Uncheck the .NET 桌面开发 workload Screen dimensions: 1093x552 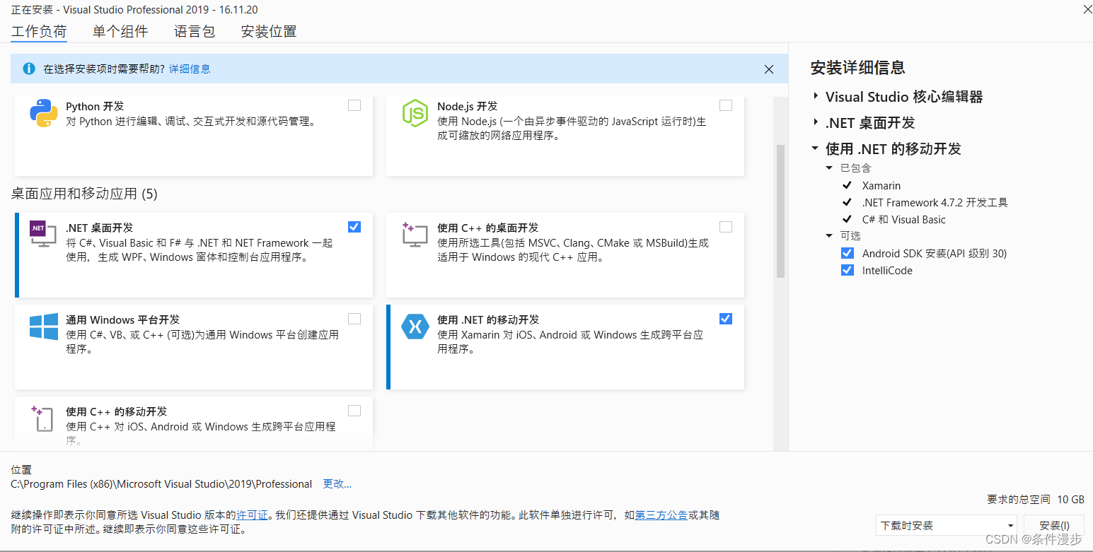(x=354, y=227)
